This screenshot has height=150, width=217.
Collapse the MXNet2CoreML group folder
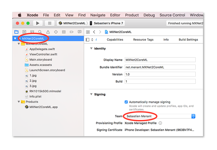click(x=19, y=44)
